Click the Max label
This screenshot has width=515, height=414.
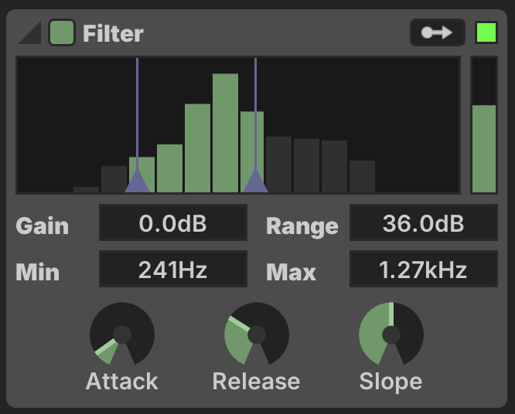click(x=291, y=273)
